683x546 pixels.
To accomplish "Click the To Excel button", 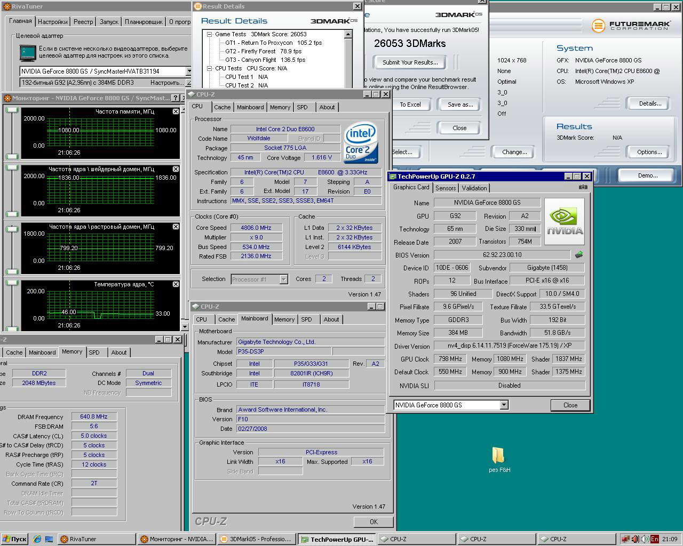I will 410,105.
